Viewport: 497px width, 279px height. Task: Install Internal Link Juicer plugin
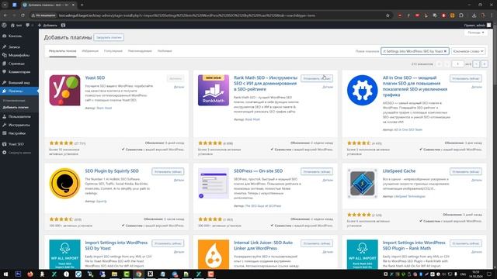click(x=317, y=243)
